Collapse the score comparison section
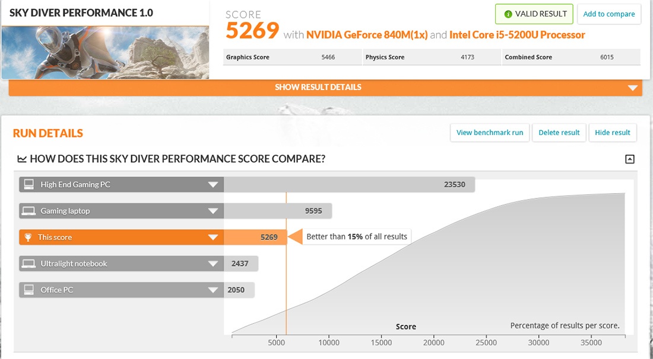 click(630, 159)
